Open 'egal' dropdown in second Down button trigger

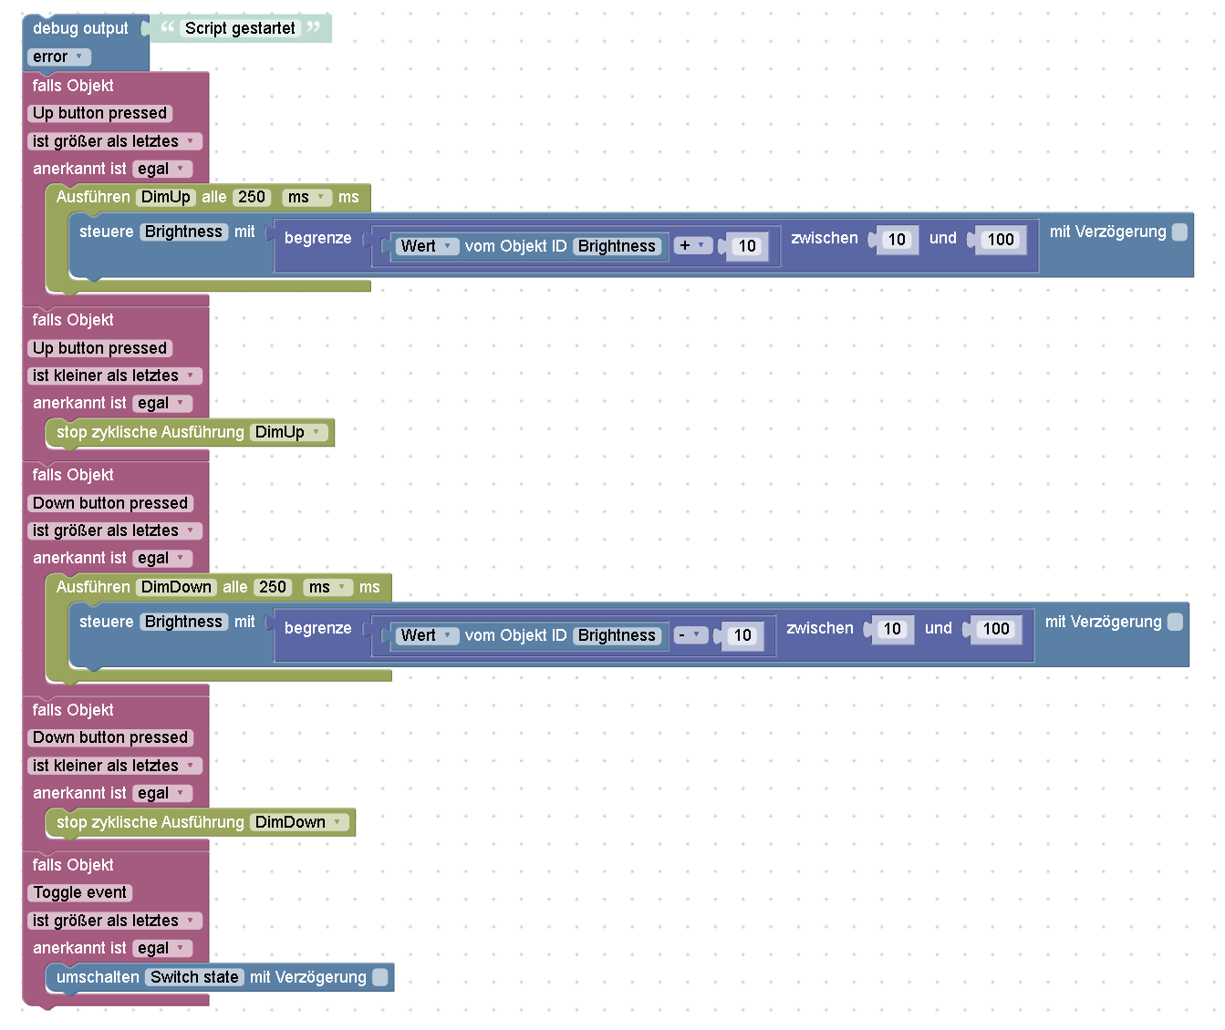[x=162, y=793]
